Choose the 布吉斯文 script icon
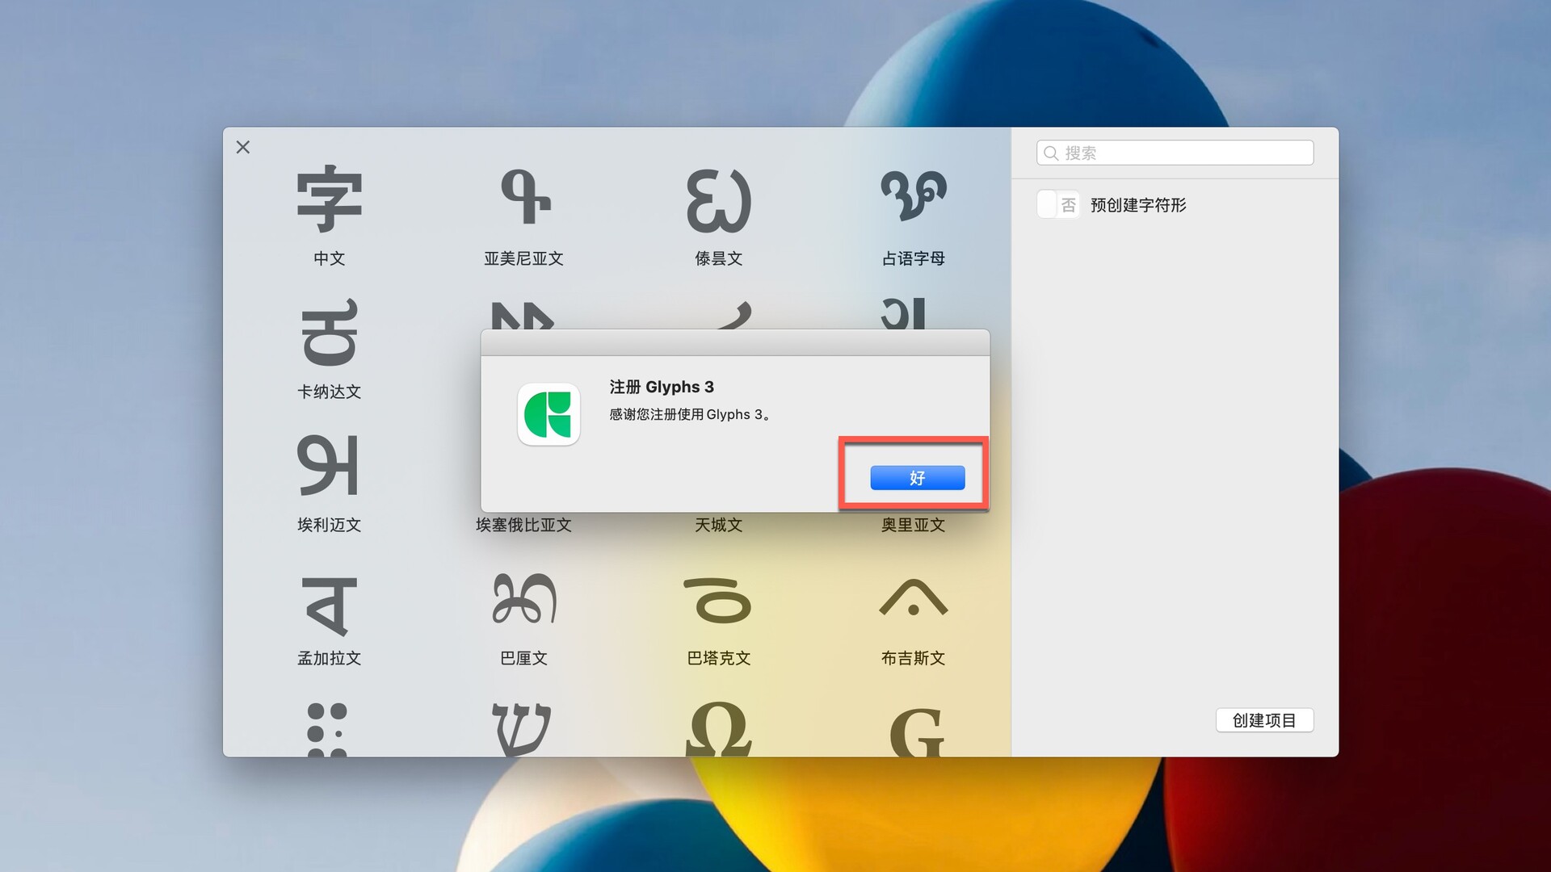The height and width of the screenshot is (872, 1551). (913, 599)
